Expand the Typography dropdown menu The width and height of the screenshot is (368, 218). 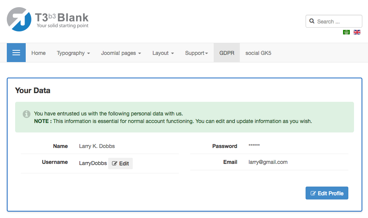coord(73,53)
